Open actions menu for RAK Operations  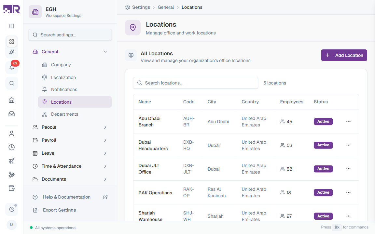click(x=348, y=192)
